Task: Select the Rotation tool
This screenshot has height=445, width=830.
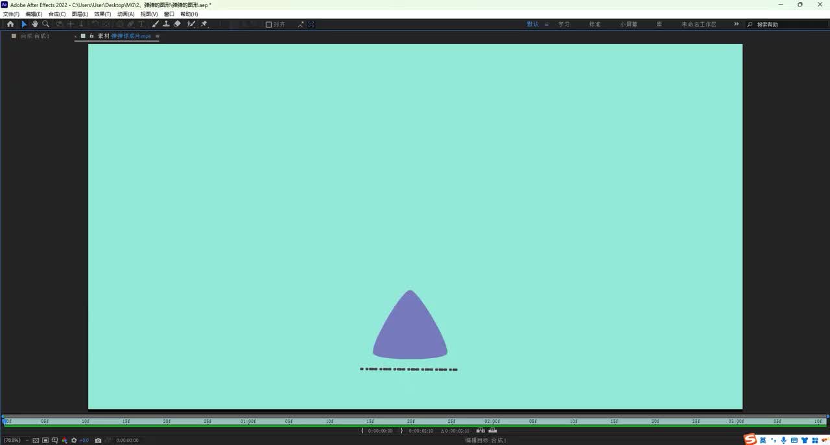Action: (95, 24)
